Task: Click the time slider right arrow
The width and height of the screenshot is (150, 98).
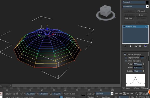Action: click(x=10, y=85)
